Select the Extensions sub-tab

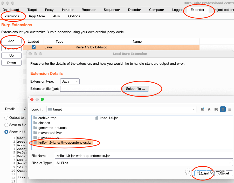pyautogui.click(x=11, y=16)
